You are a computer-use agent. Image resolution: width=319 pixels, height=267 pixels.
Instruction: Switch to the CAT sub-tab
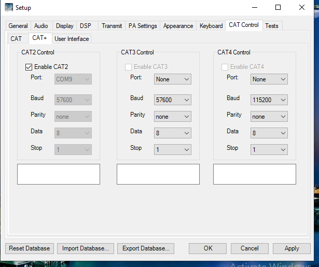coord(16,39)
